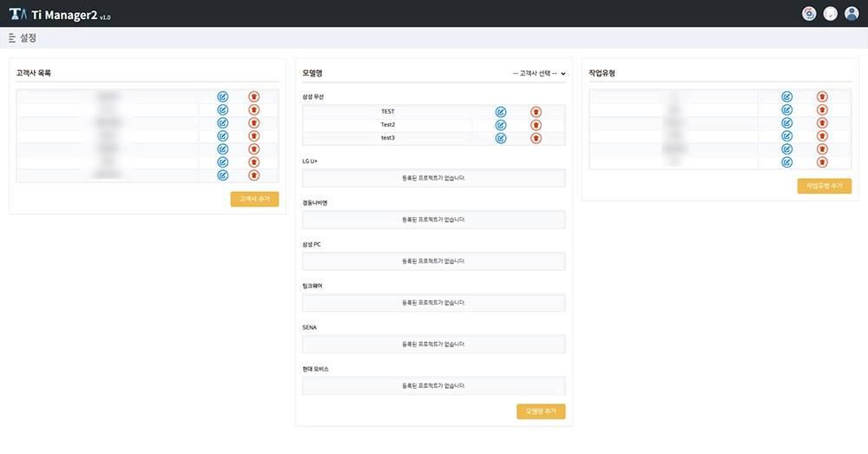Delete the TEST model row
Viewport: 868px width, 454px height.
[536, 112]
